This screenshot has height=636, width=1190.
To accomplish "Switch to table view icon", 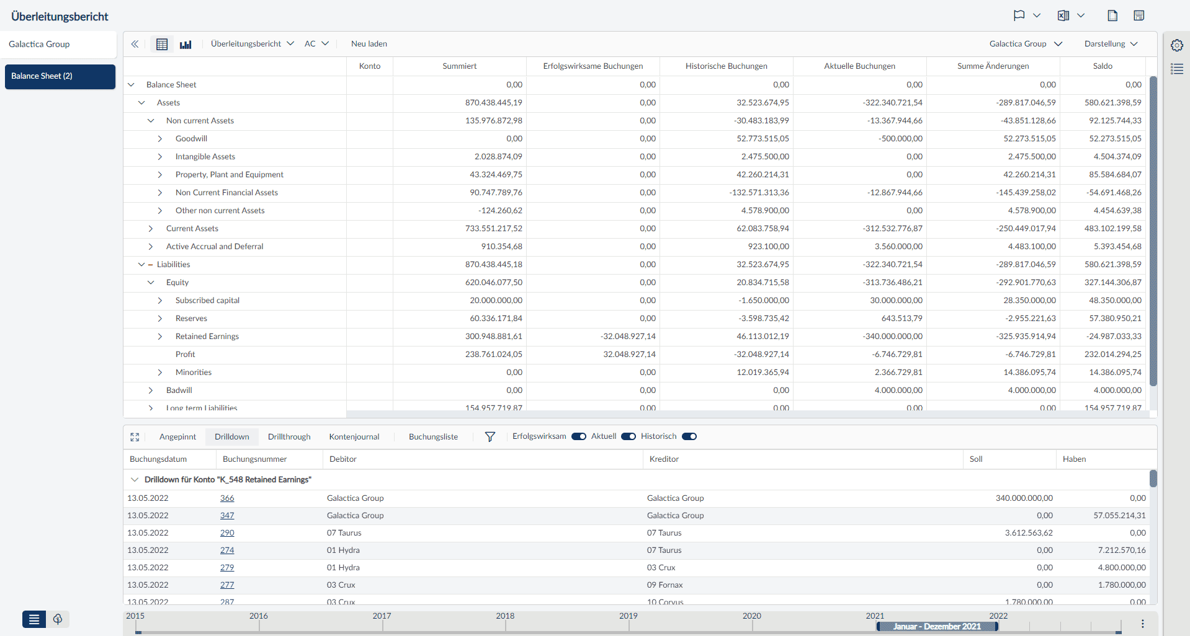I will click(162, 44).
